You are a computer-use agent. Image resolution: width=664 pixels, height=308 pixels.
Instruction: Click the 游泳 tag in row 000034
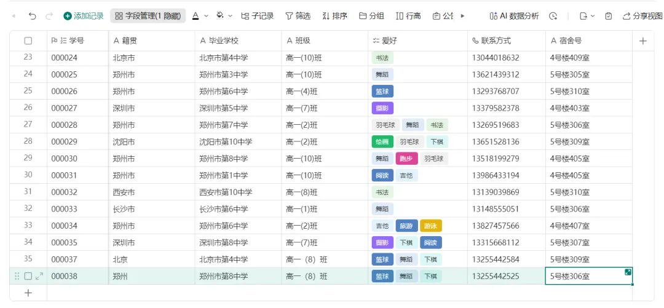[430, 226]
